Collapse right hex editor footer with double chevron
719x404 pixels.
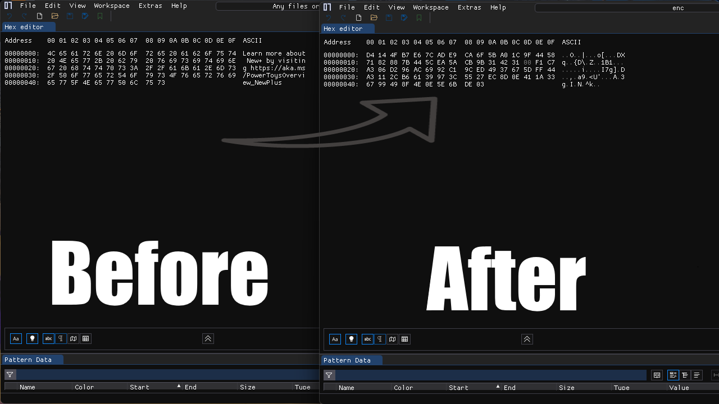(527, 339)
